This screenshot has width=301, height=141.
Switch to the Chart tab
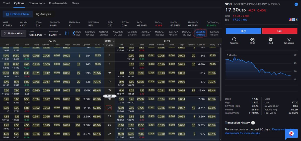tap(6, 3)
